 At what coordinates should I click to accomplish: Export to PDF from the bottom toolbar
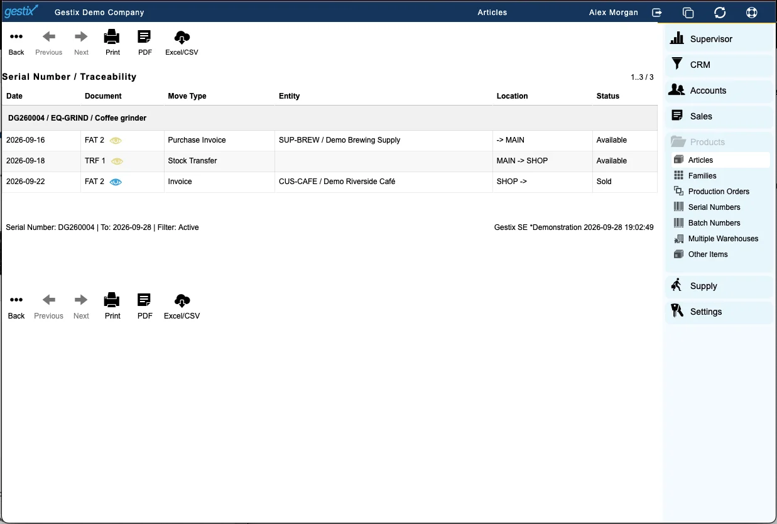point(144,307)
